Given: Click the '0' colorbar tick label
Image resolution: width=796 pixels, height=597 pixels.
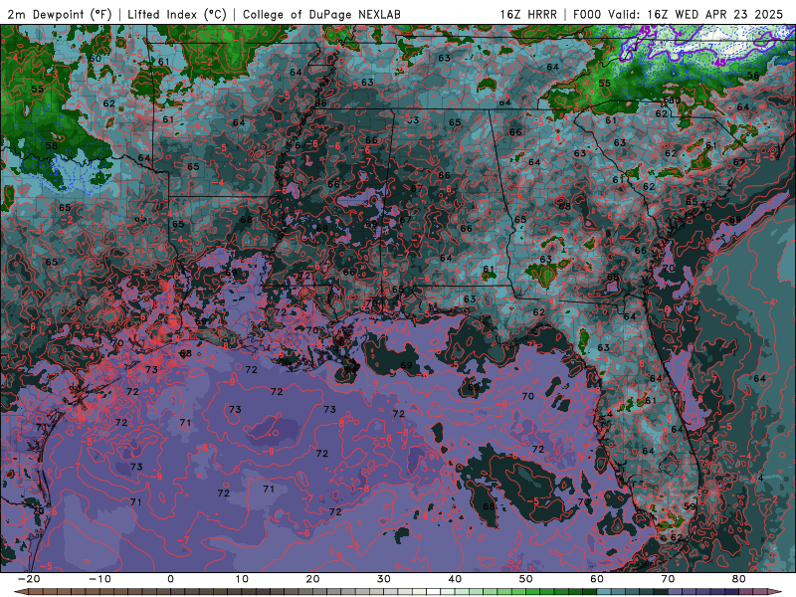Looking at the screenshot, I should coord(170,579).
